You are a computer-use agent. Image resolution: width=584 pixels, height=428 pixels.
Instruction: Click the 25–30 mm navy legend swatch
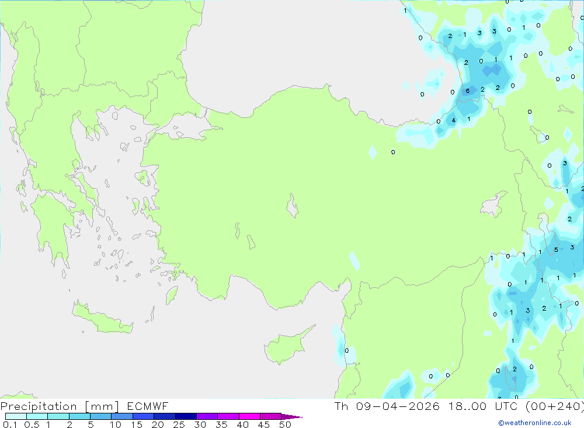[x=186, y=416]
